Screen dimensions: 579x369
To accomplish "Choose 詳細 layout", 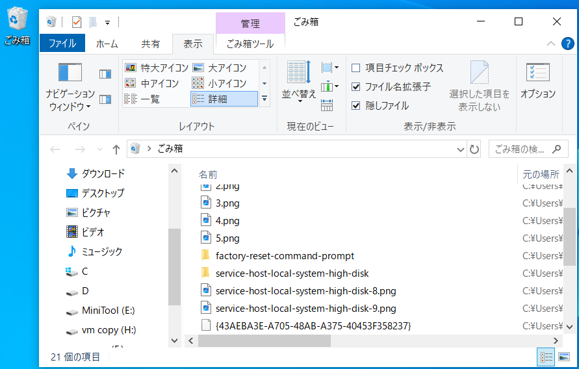I will pos(224,99).
